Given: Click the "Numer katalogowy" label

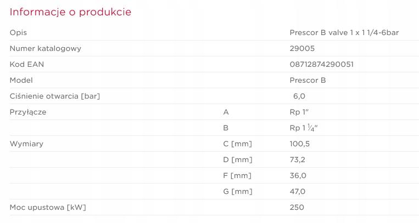Looking at the screenshot, I should (46, 48).
